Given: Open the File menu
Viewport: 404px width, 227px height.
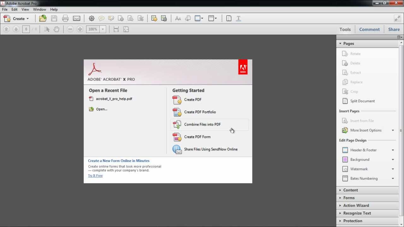Looking at the screenshot, I should click(5, 9).
